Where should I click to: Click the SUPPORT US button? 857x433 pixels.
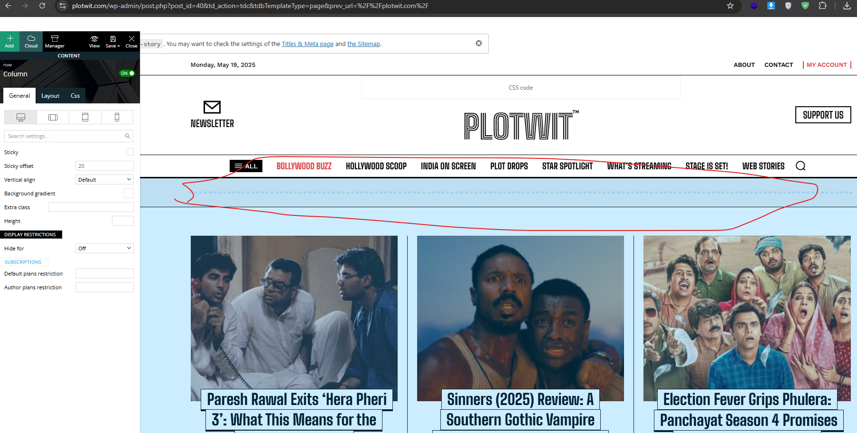[x=823, y=115]
